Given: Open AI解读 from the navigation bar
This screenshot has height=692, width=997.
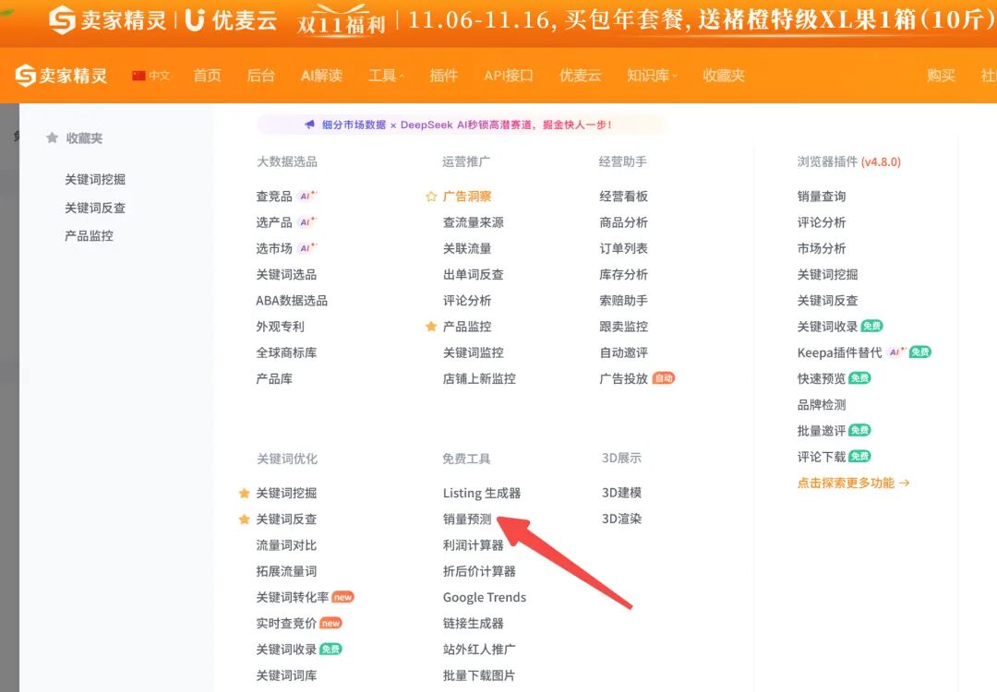Looking at the screenshot, I should pos(322,76).
